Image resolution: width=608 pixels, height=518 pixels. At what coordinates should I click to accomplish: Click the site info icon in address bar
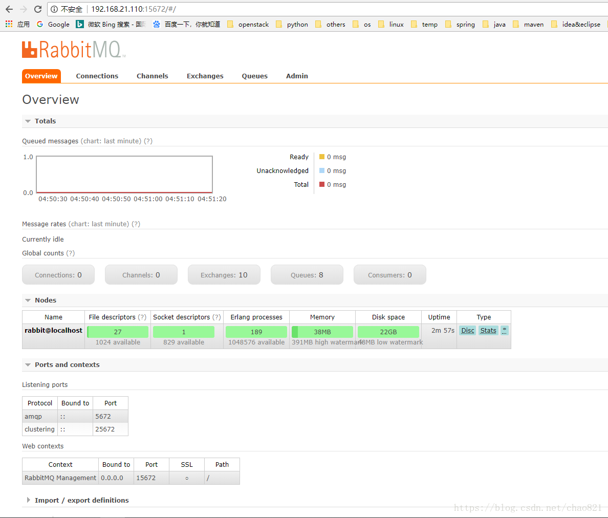[x=54, y=9]
